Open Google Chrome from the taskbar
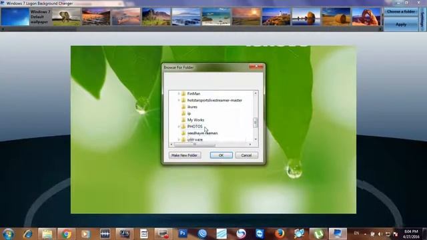427x240 pixels. tap(66, 234)
